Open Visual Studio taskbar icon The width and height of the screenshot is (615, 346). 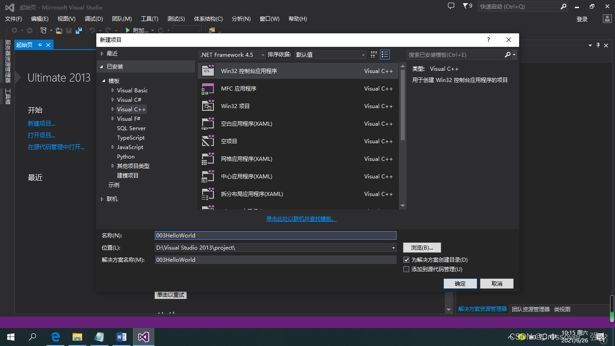click(144, 337)
